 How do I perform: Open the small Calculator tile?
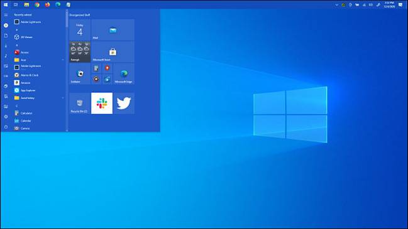point(96,68)
